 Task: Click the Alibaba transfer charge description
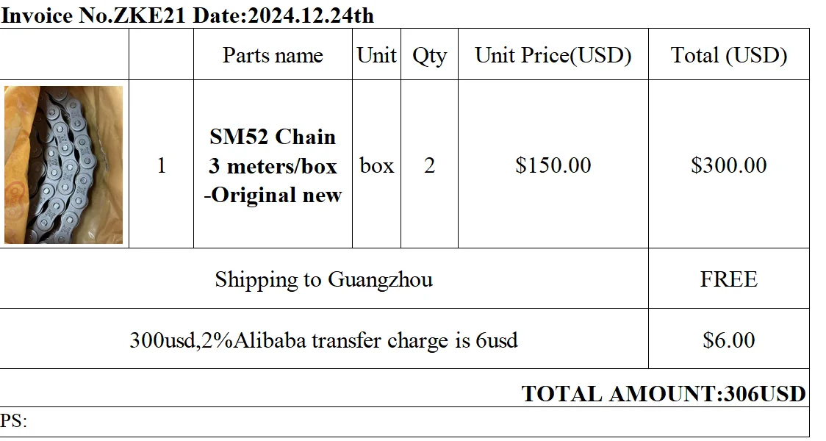click(x=323, y=340)
